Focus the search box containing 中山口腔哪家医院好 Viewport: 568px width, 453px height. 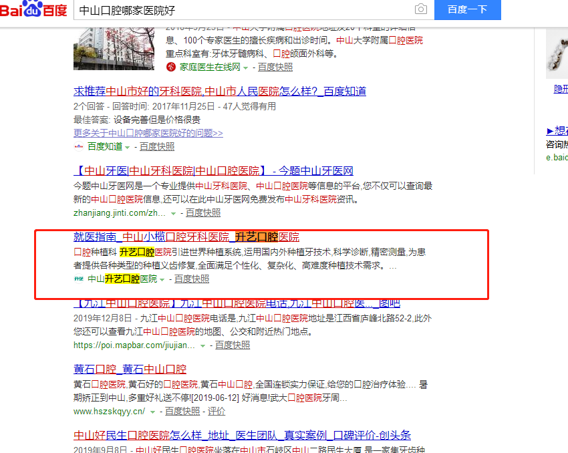tap(247, 10)
